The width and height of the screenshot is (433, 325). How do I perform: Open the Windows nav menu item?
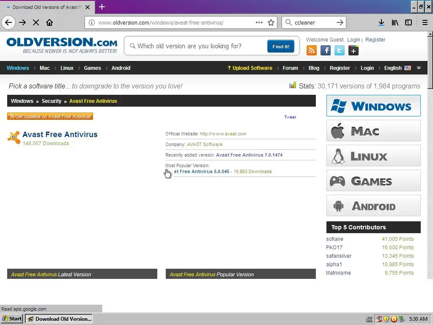click(18, 68)
